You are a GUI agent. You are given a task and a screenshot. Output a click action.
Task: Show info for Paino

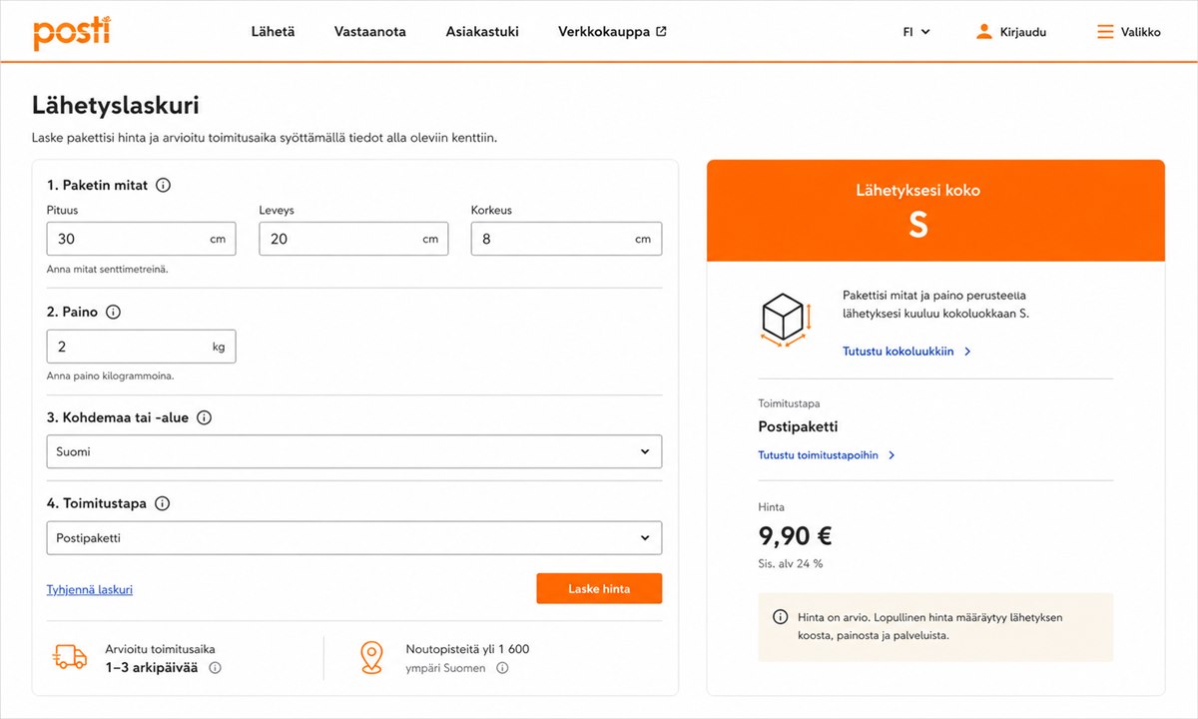point(113,312)
